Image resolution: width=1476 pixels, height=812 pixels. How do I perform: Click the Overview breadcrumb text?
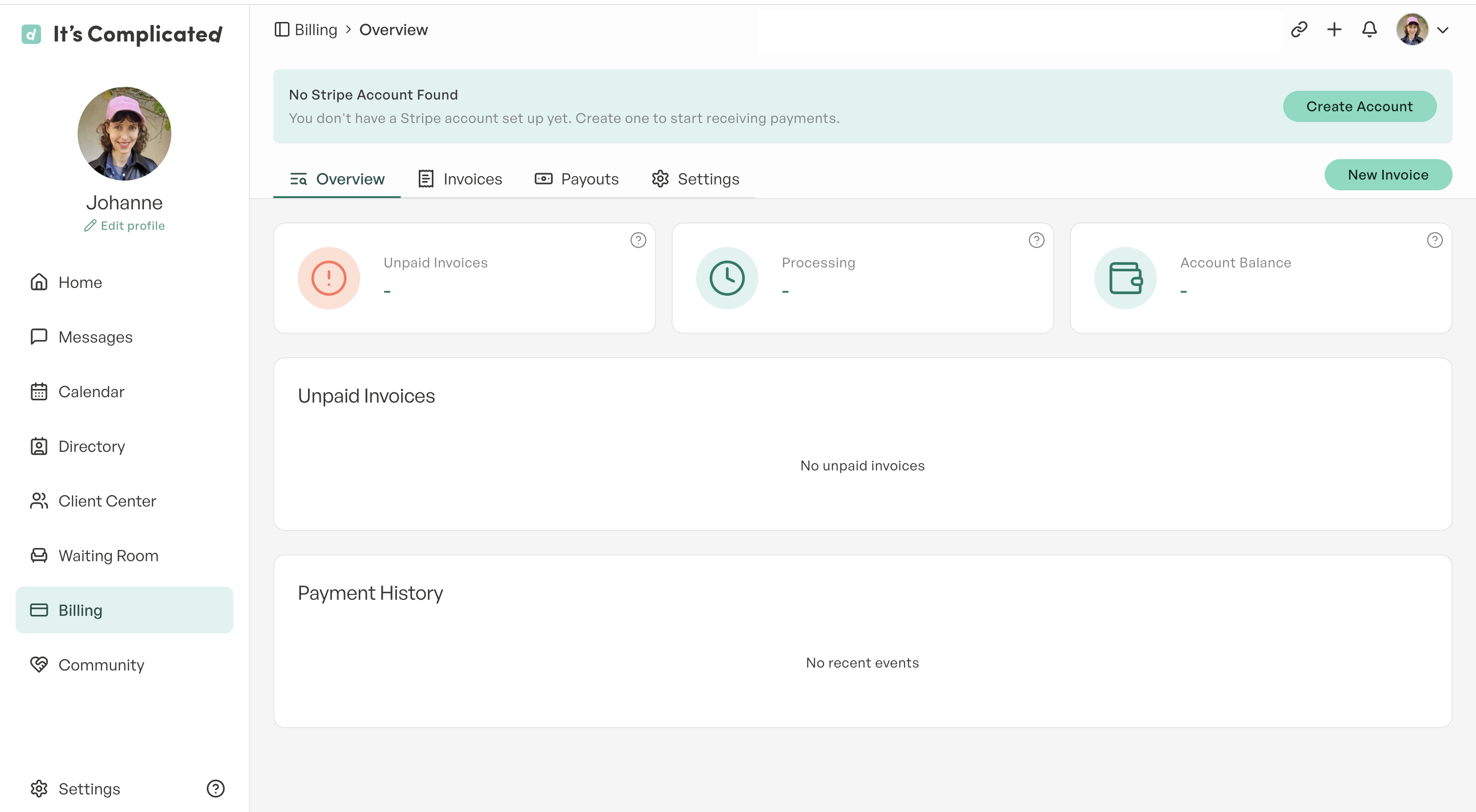(x=393, y=29)
